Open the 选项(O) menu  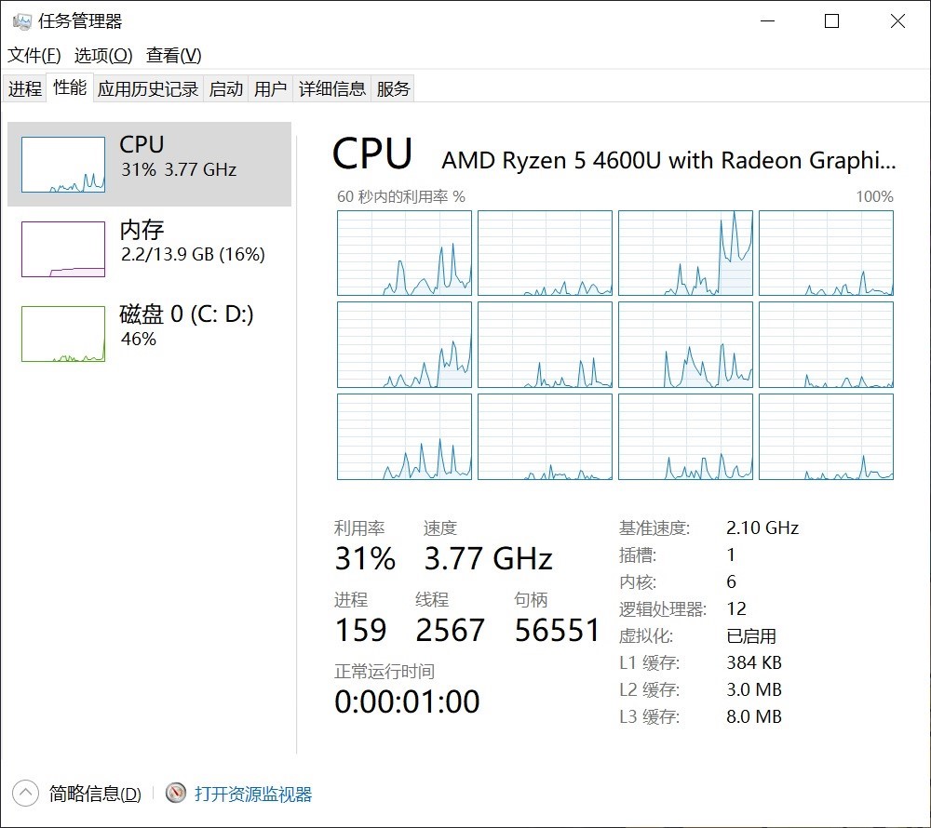[x=103, y=55]
